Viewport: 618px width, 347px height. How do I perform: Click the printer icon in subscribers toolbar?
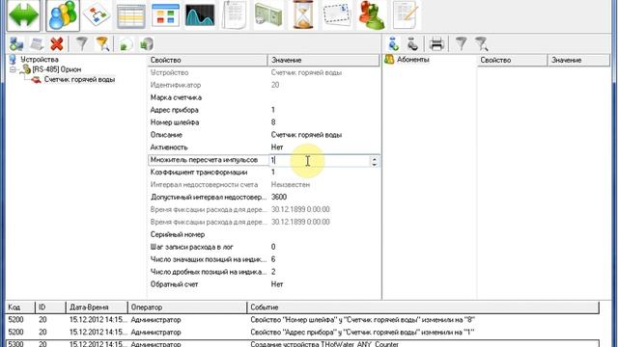[436, 43]
